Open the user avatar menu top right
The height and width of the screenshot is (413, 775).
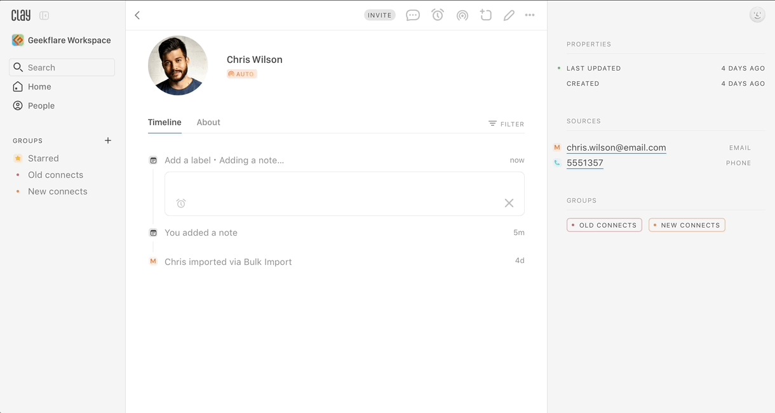[x=757, y=15]
